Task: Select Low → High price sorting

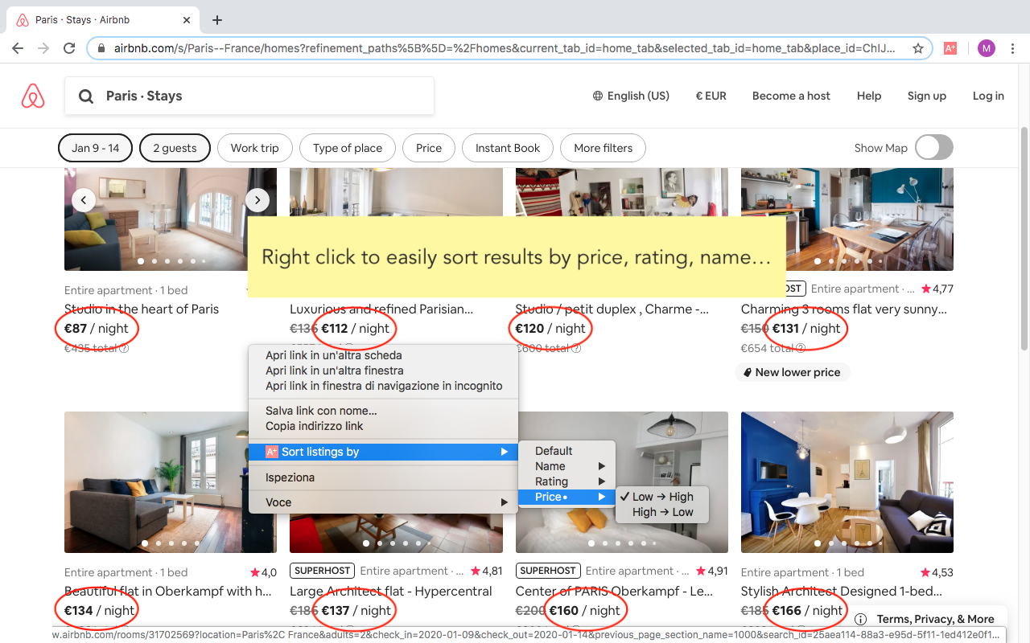Action: point(662,497)
